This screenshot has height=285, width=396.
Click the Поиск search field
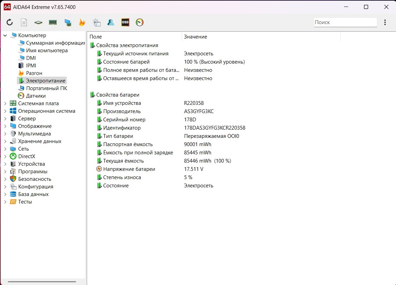tap(345, 22)
